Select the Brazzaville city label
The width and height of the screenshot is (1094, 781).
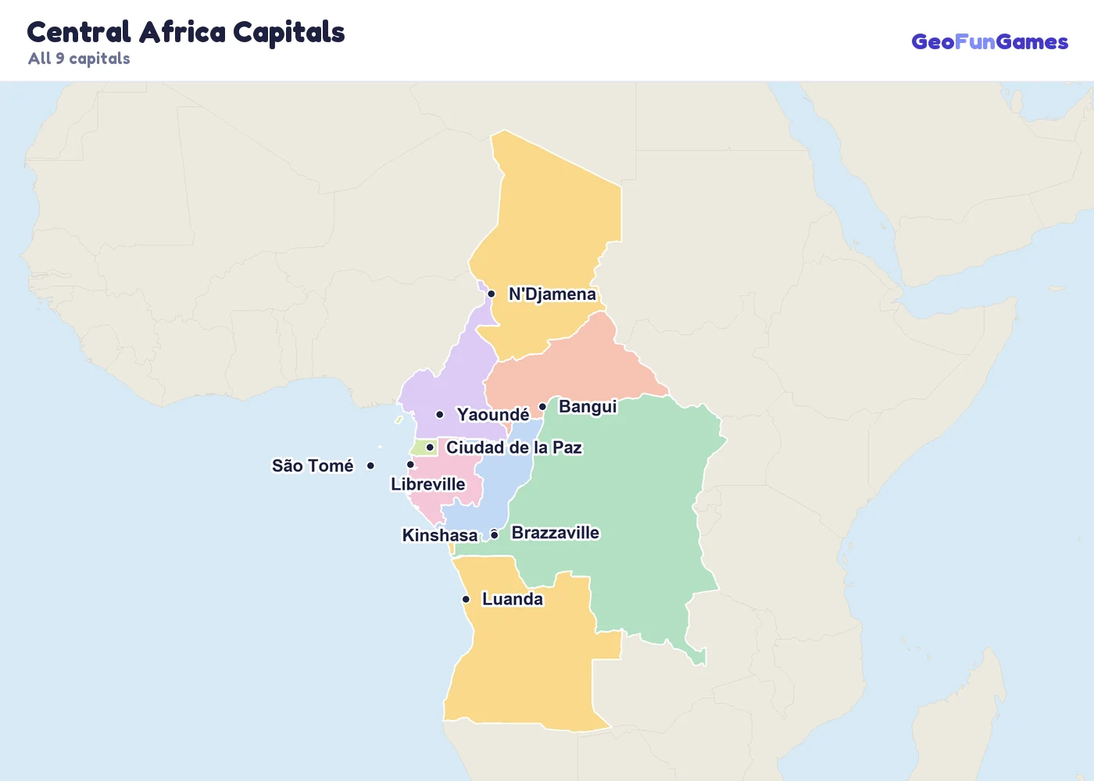coord(556,533)
